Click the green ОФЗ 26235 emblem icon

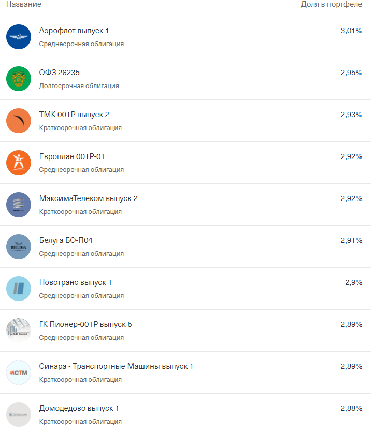[19, 79]
